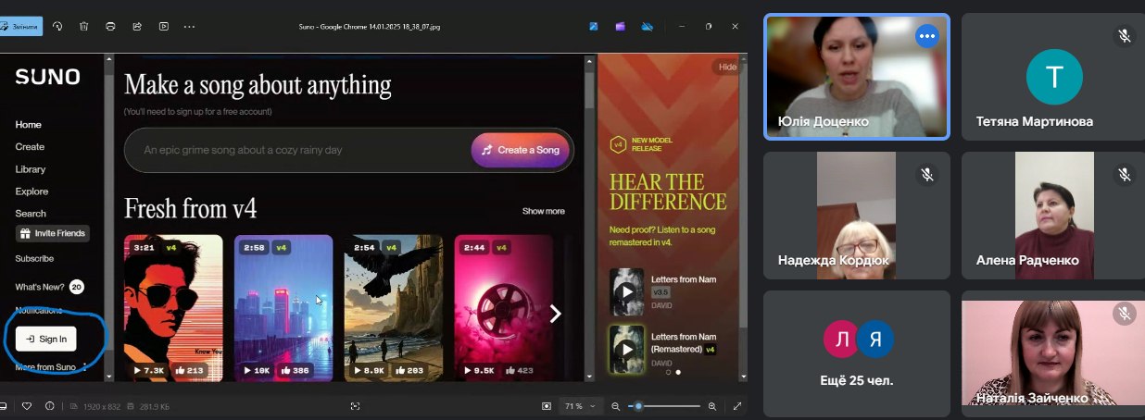The image size is (1145, 420).
Task: Click the Sign In button
Action: 46,339
